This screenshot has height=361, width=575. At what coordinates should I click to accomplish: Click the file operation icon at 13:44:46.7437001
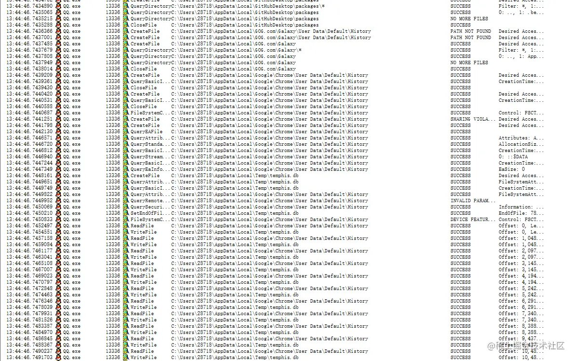[126, 38]
